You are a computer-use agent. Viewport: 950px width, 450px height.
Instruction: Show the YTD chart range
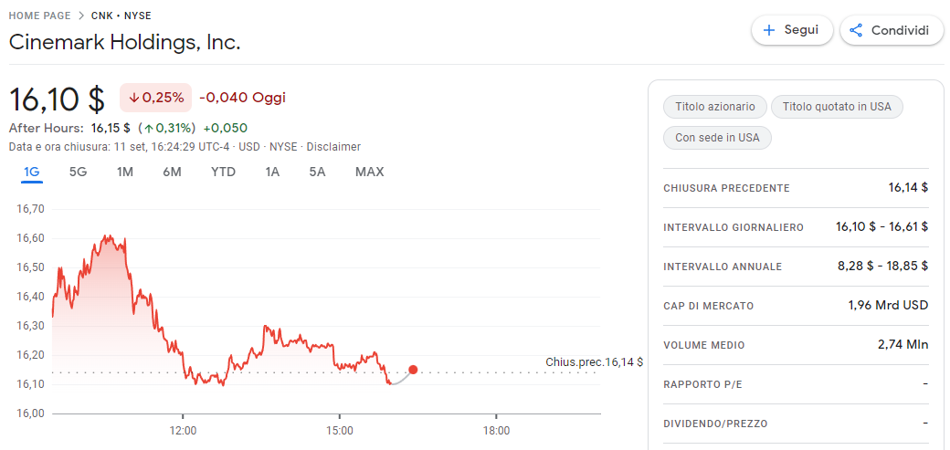(x=223, y=172)
